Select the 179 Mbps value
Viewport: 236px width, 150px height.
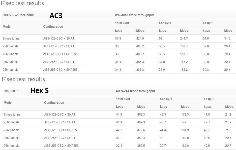click(x=184, y=122)
